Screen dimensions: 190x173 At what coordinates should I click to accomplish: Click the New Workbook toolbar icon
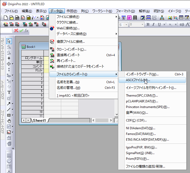coord(17,18)
